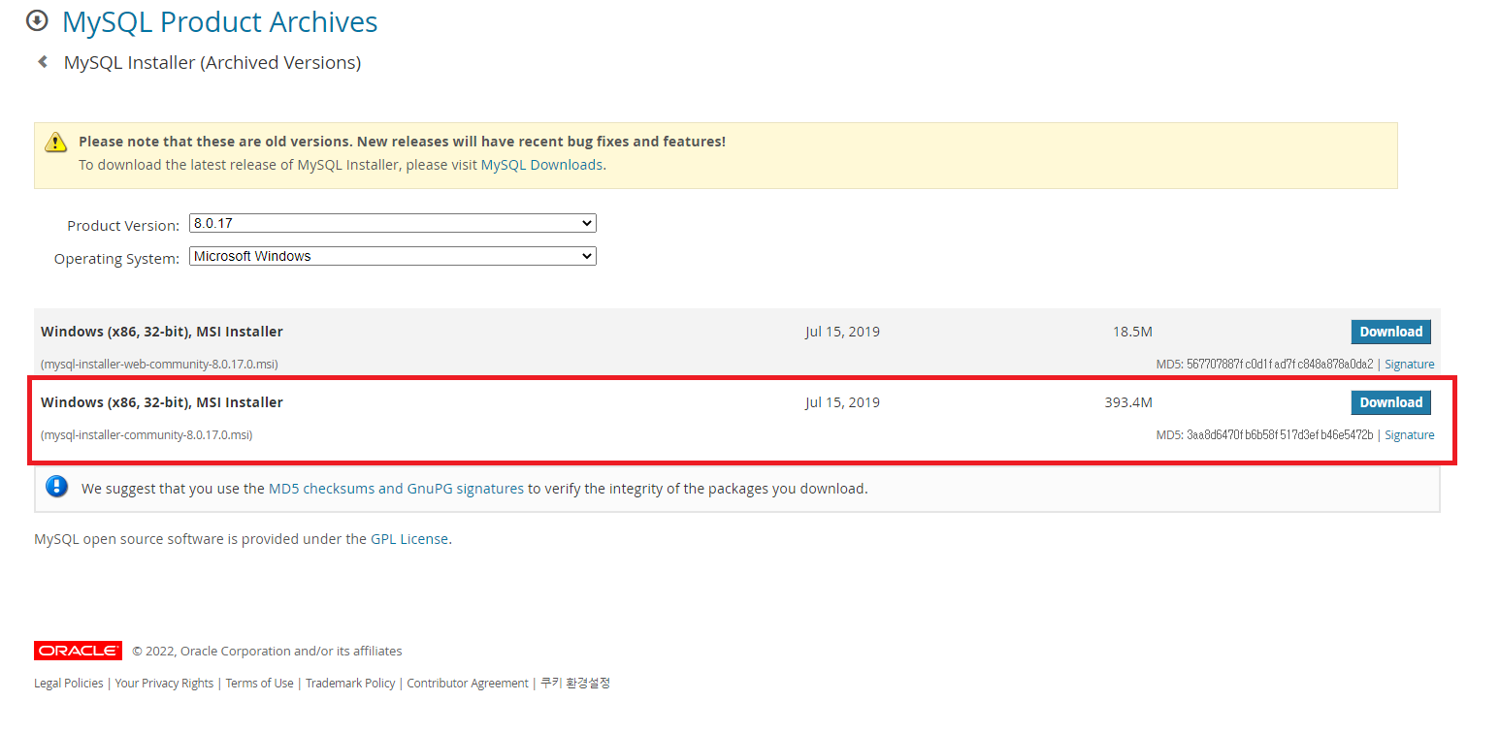1500x733 pixels.
Task: Follow the MySQL Downloads link
Action: pos(541,165)
